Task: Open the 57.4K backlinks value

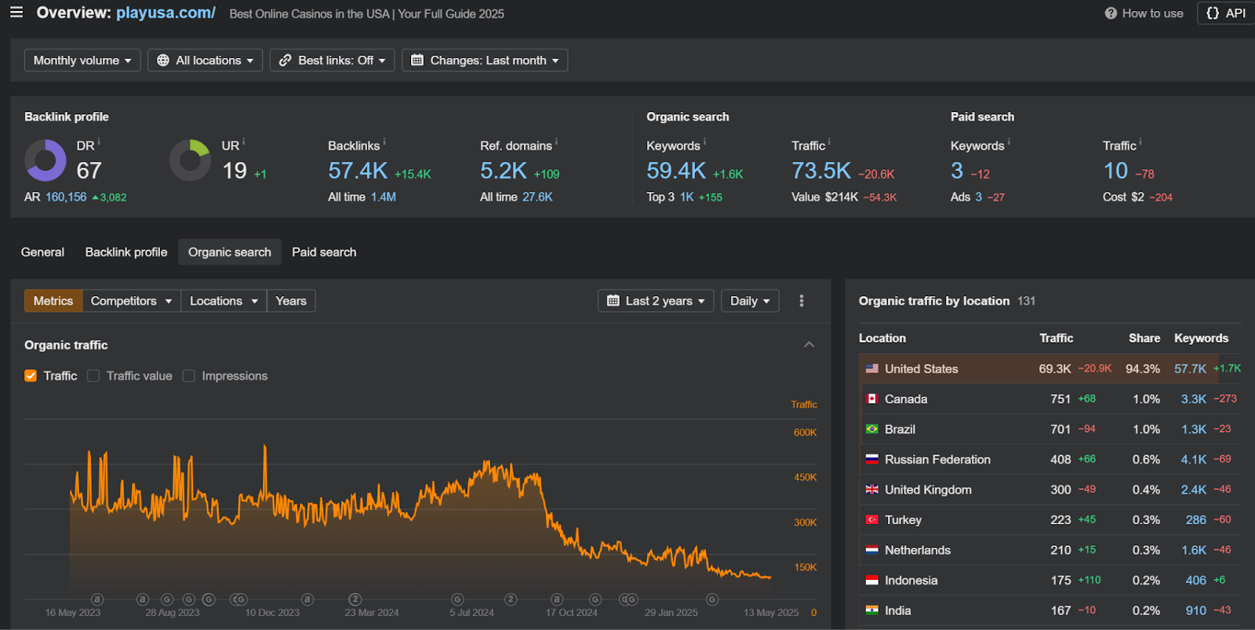Action: 358,171
